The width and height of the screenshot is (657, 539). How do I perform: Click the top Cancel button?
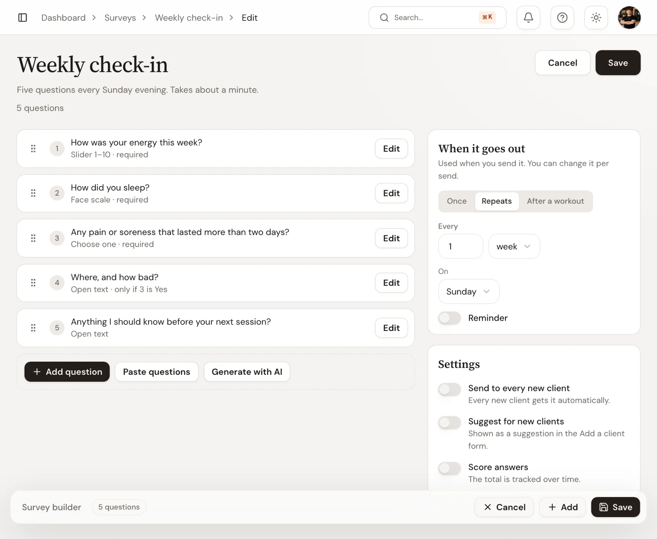tap(562, 63)
